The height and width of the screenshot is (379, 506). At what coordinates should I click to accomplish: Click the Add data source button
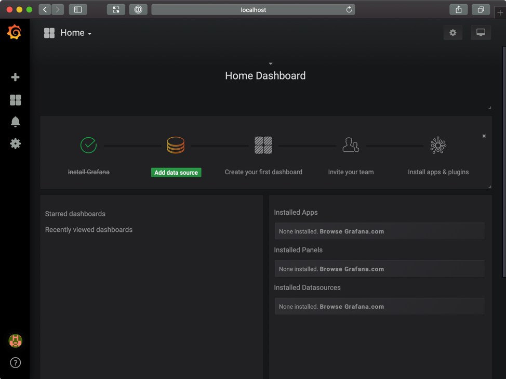tap(176, 173)
